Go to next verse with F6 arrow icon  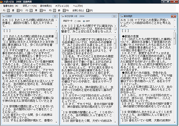coord(64,10)
